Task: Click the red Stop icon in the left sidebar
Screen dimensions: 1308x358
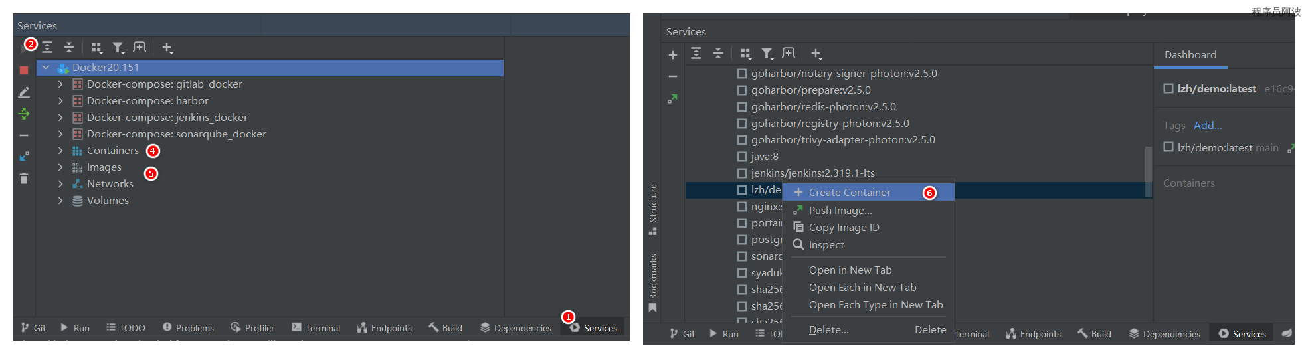Action: 24,70
